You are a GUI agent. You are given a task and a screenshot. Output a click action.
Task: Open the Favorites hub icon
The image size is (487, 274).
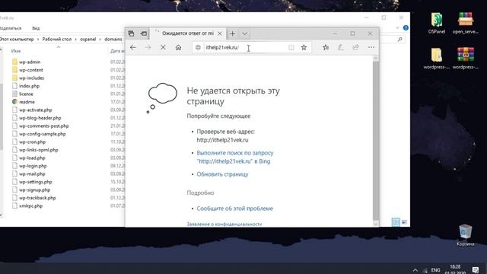point(326,47)
